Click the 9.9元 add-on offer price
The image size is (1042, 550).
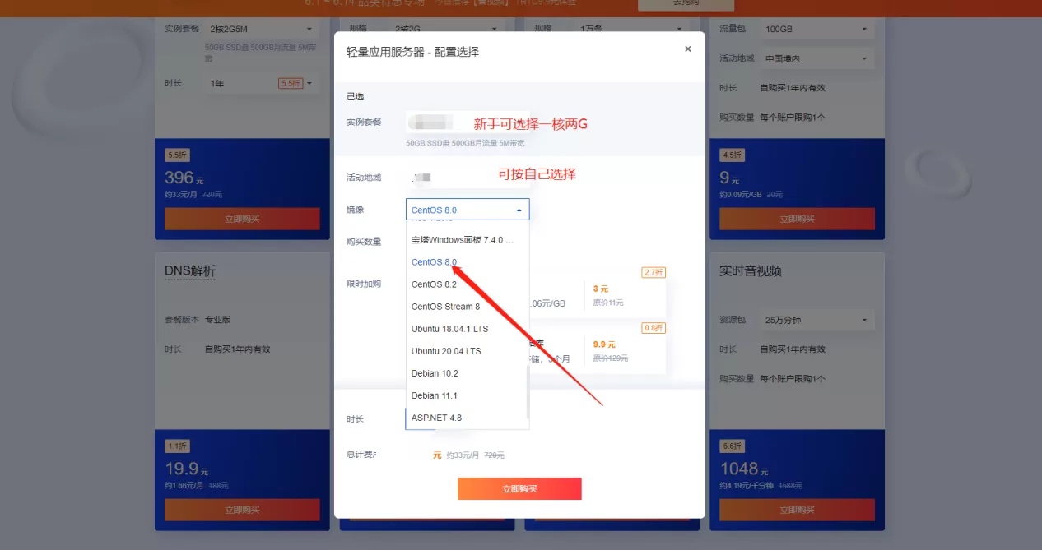coord(604,344)
